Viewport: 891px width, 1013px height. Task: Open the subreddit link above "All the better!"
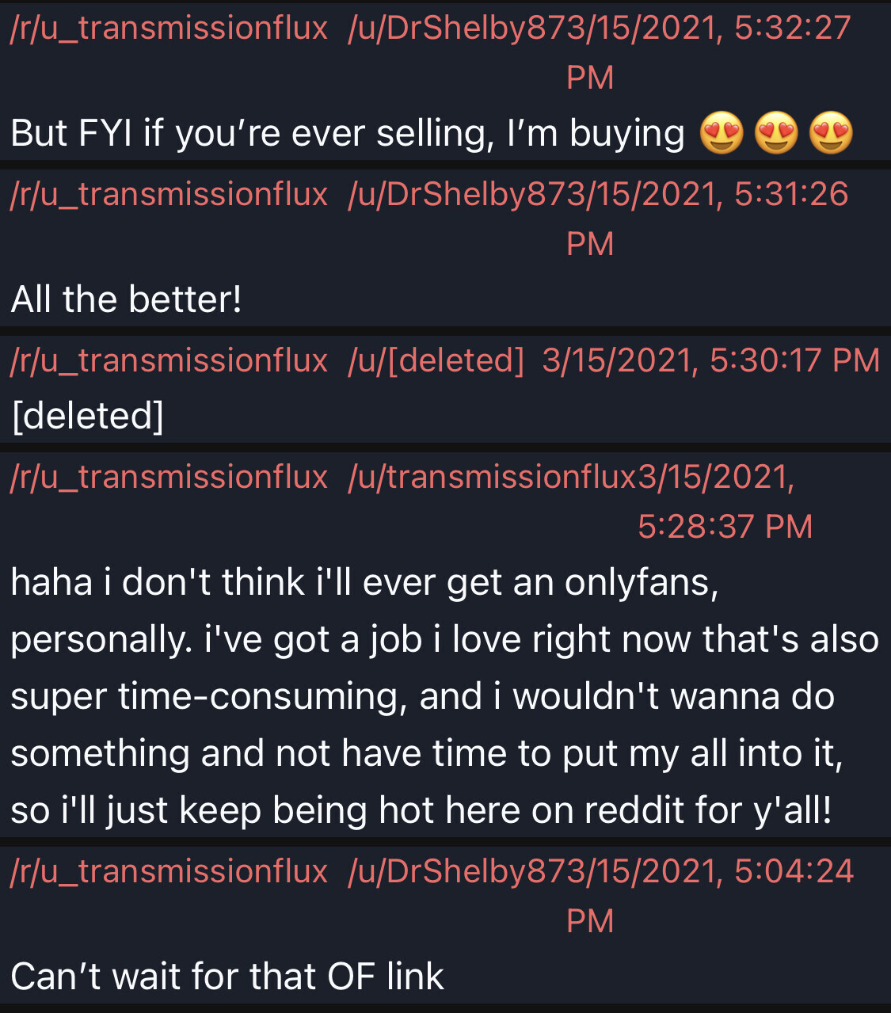coord(169,195)
